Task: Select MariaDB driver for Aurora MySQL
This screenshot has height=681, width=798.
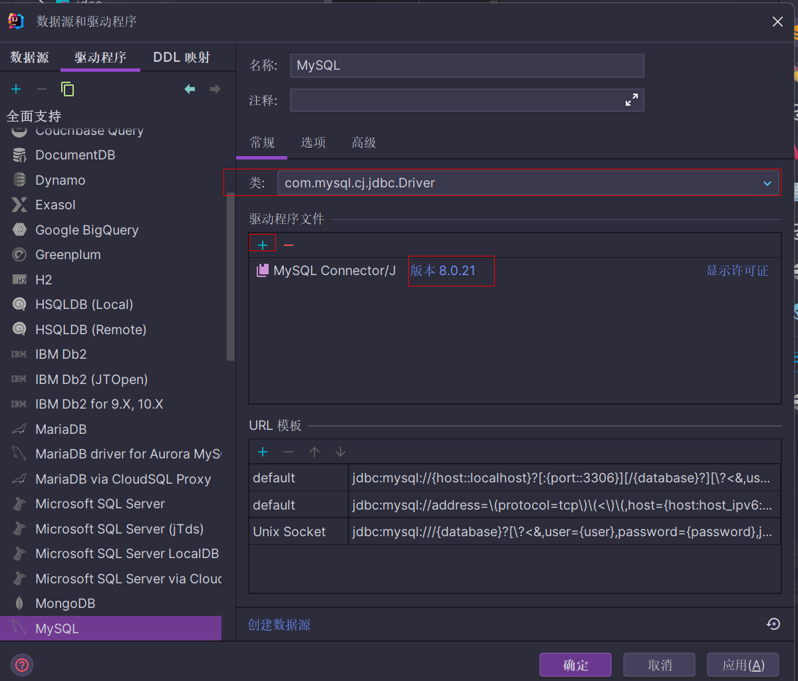Action: pos(110,454)
